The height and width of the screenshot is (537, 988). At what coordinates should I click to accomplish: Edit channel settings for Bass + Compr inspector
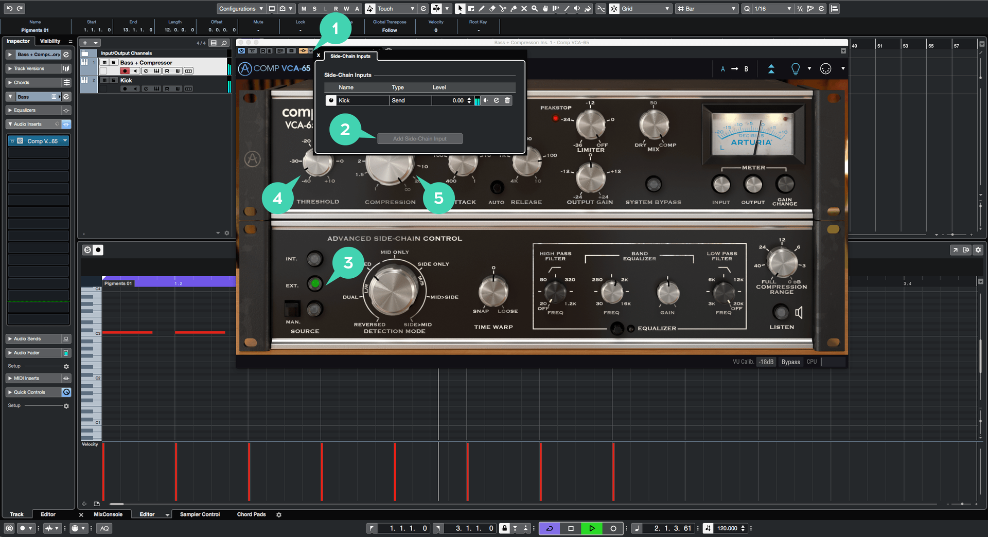coord(66,55)
